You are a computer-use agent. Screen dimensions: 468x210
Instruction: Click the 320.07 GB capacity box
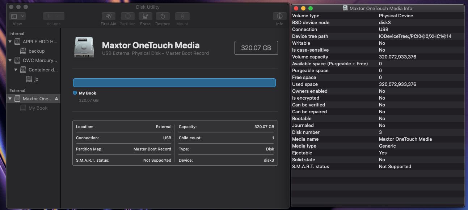click(256, 48)
